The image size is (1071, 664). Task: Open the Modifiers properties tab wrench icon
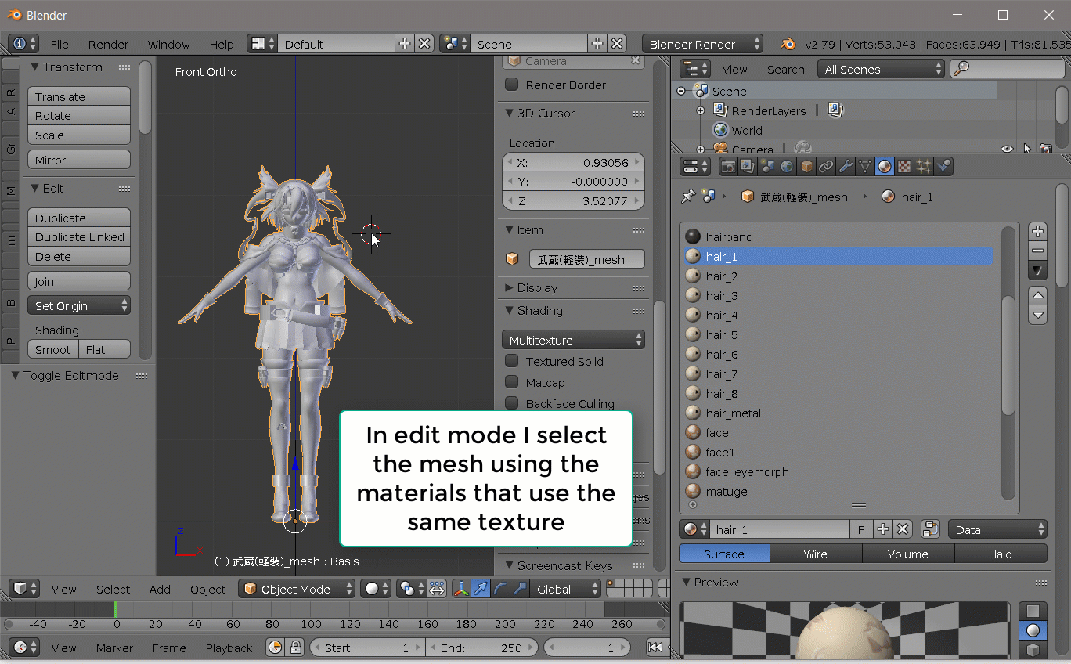[x=846, y=166]
